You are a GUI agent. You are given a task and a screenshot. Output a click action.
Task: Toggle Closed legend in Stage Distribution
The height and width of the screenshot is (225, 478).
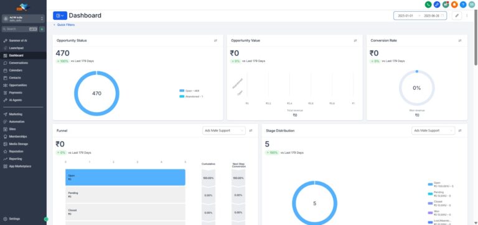pyautogui.click(x=439, y=203)
